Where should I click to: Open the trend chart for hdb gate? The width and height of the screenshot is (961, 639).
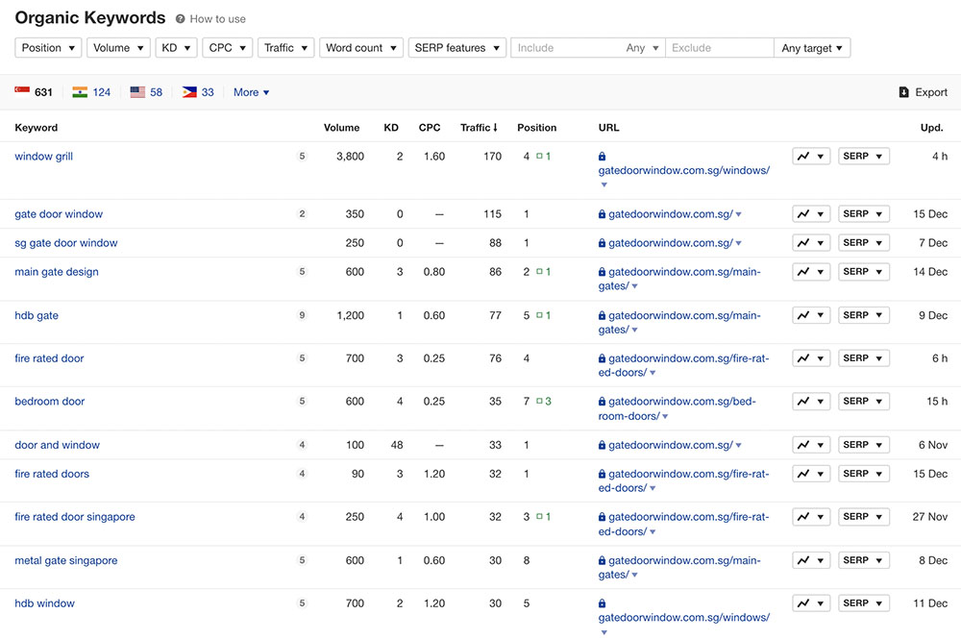click(x=810, y=315)
